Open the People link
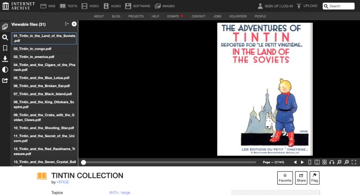Screen dimensions: 360x195 pos(260,16)
